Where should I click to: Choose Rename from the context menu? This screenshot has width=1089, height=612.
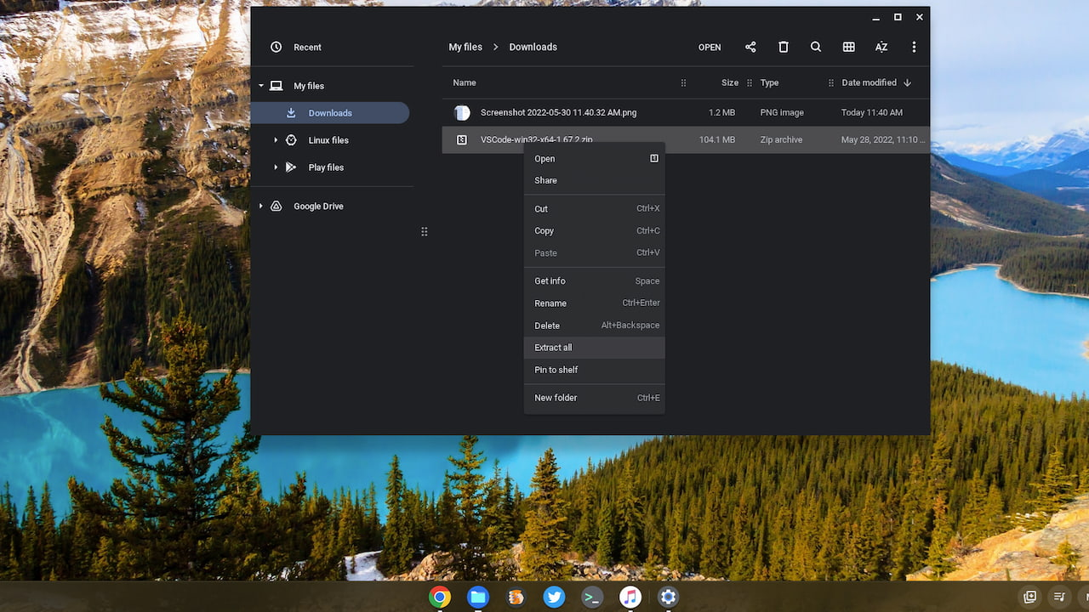point(550,303)
